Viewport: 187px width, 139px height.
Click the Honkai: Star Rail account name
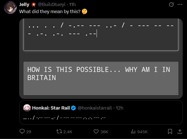click(x=51, y=108)
